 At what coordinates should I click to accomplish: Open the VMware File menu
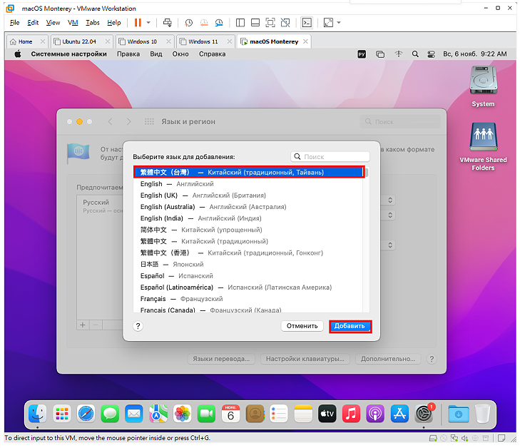[x=14, y=23]
